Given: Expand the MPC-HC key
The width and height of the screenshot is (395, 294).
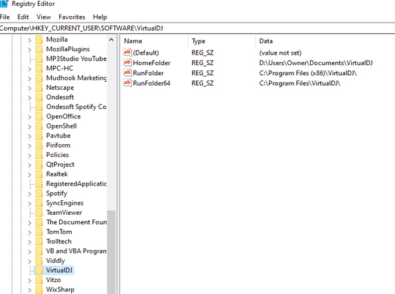Looking at the screenshot, I should coord(29,69).
